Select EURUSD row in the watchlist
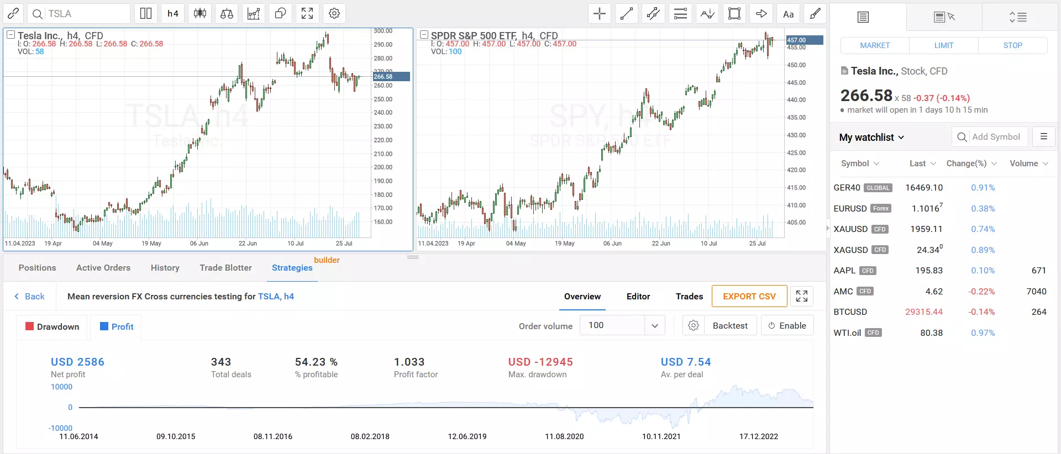 click(943, 208)
